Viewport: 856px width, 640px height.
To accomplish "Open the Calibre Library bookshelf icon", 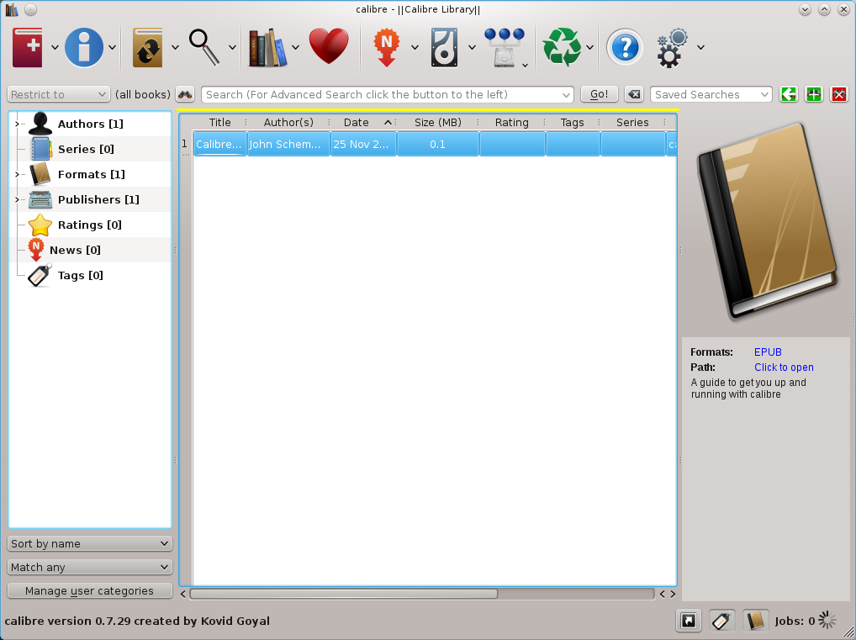I will click(x=267, y=47).
